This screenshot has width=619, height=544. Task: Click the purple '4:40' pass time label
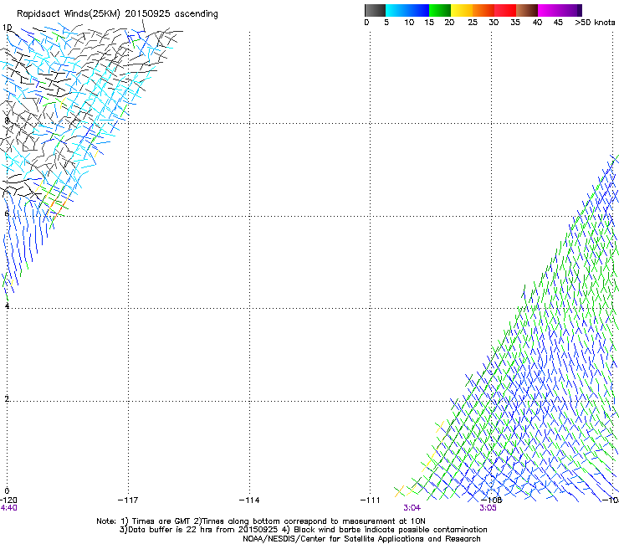tap(8, 508)
